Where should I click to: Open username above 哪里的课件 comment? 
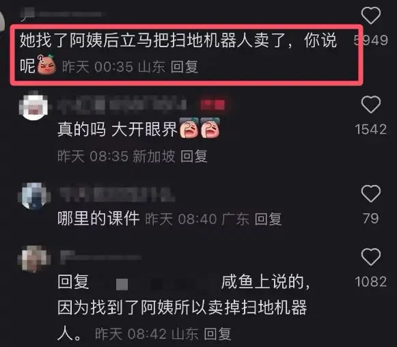tap(117, 195)
